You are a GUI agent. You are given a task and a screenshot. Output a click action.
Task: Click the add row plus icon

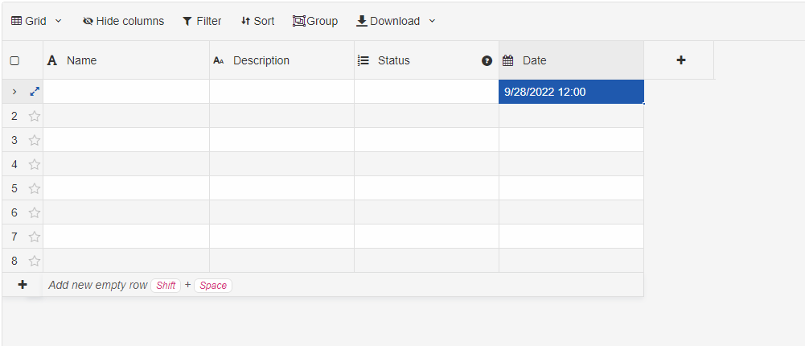[23, 285]
